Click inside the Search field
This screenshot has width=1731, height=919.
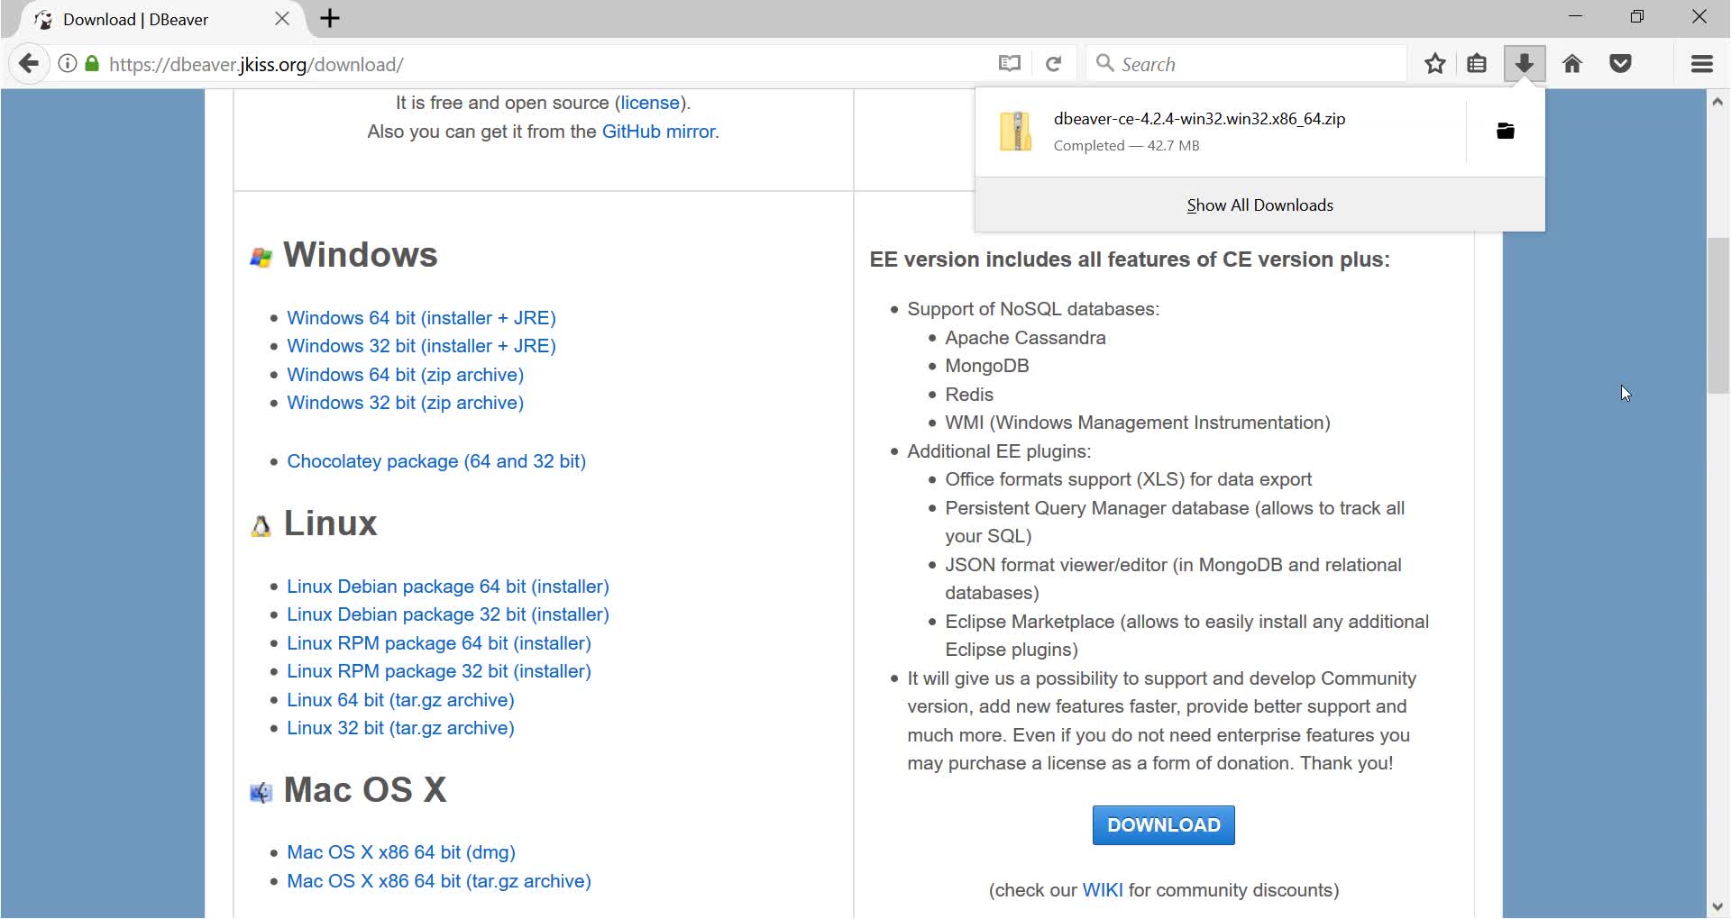click(1244, 63)
